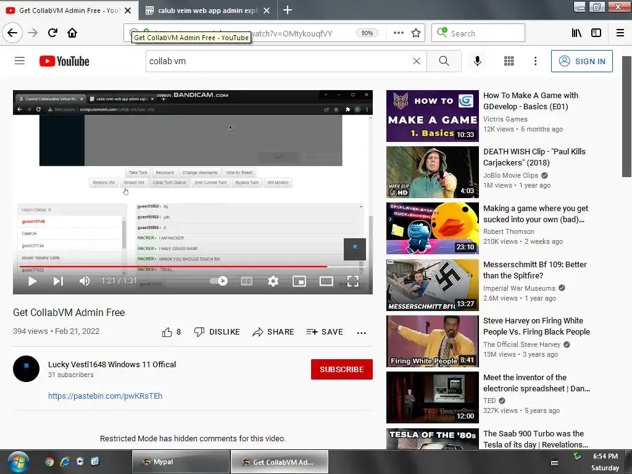Click the browser Forward arrow button

coord(33,33)
